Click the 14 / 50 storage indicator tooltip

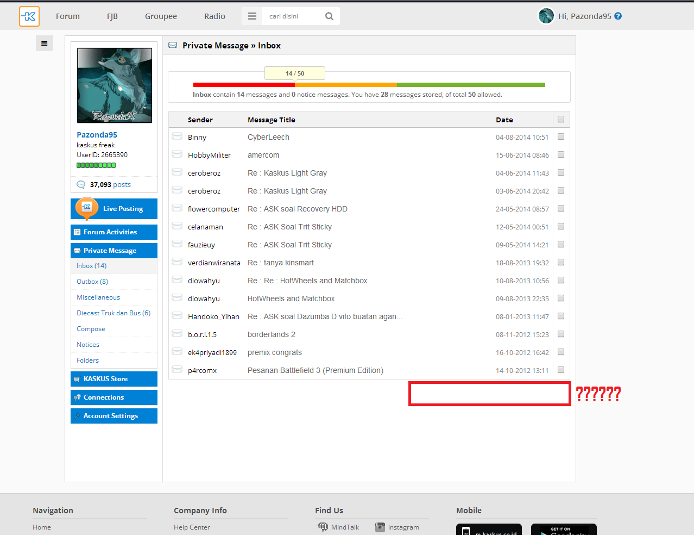(295, 73)
